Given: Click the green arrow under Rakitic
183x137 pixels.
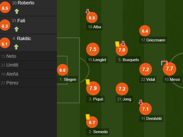Looking at the screenshot, I should (17, 47).
